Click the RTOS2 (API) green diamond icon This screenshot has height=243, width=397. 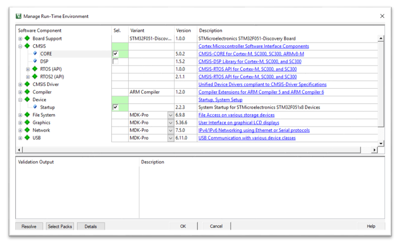point(35,77)
